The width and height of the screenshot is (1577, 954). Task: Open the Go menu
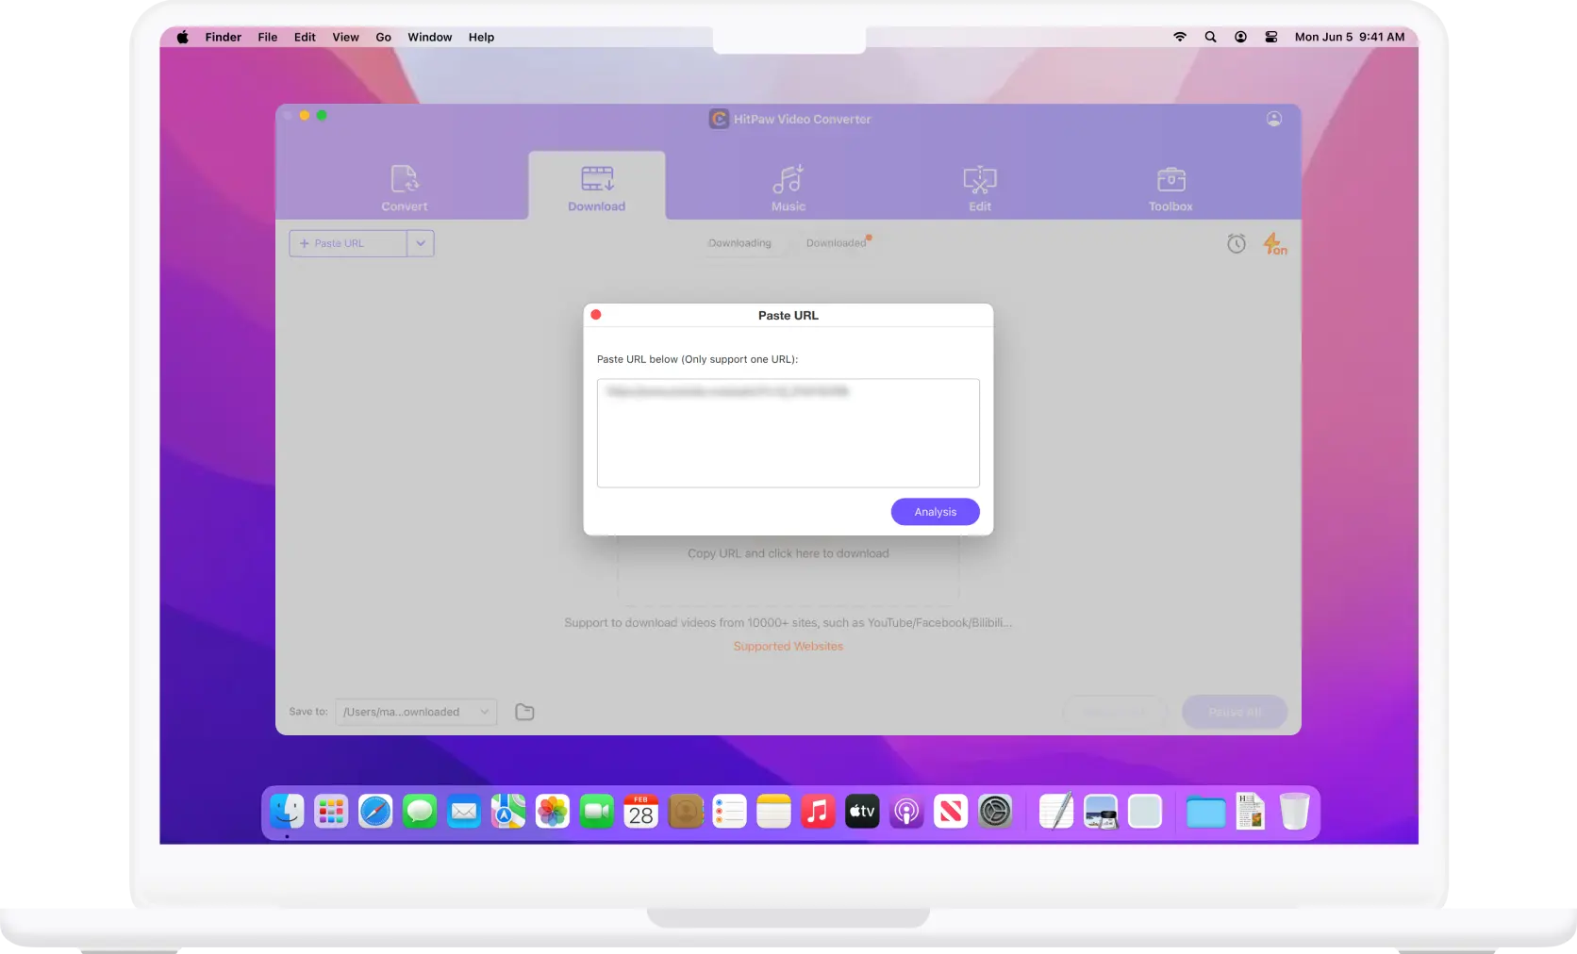pyautogui.click(x=383, y=37)
